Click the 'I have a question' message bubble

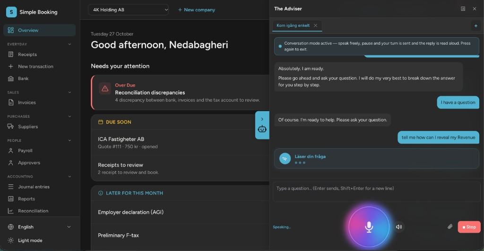pos(458,103)
